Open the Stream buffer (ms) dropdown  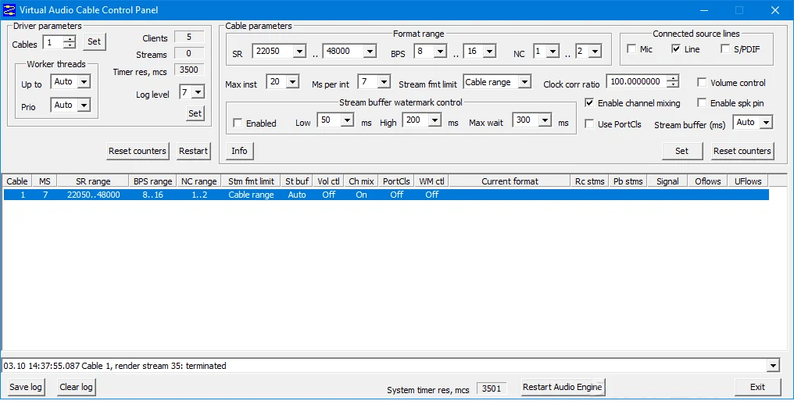[x=766, y=122]
